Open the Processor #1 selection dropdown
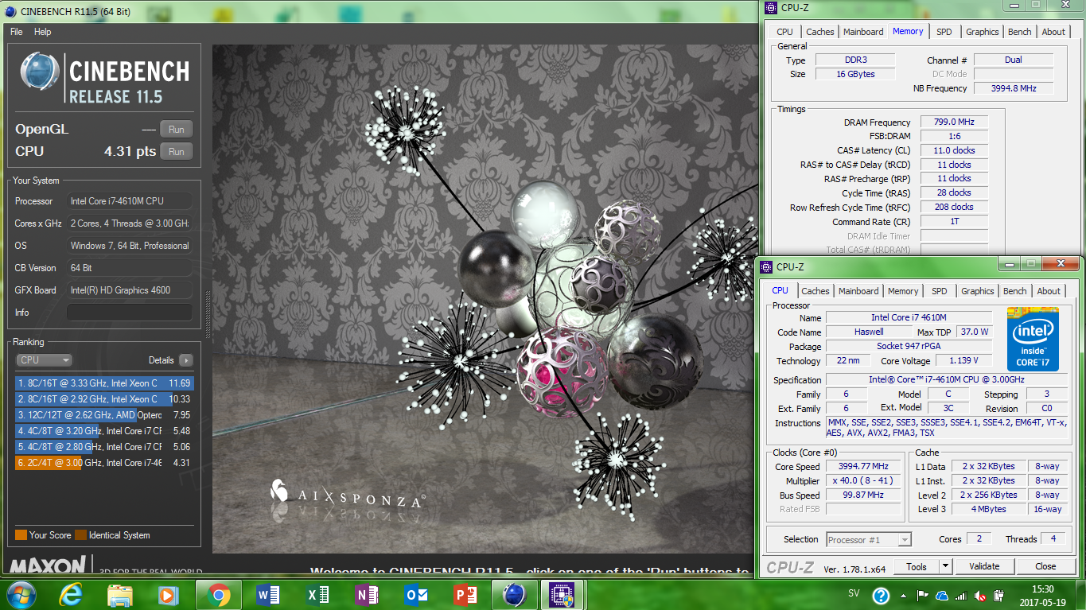 click(869, 540)
